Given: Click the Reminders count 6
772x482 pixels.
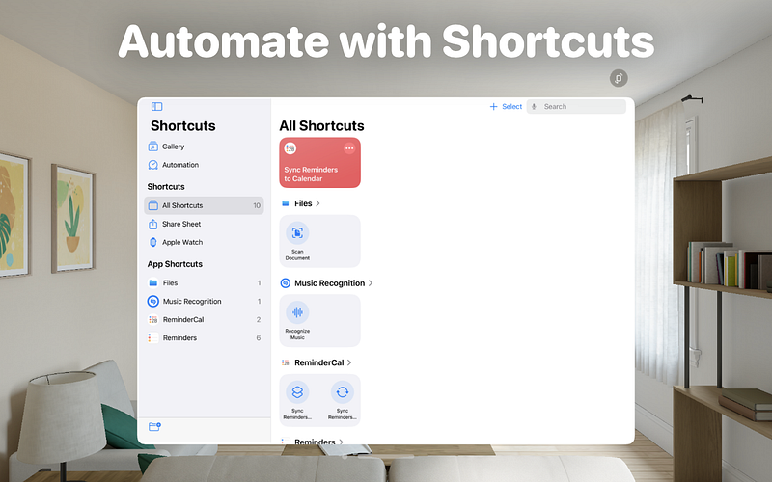Looking at the screenshot, I should tap(259, 338).
